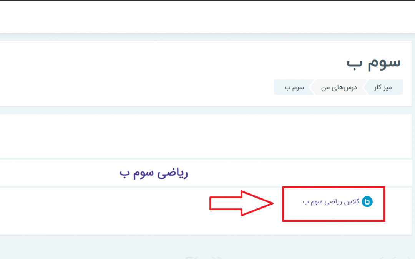Click the grey footer area below the course card

tap(207, 247)
